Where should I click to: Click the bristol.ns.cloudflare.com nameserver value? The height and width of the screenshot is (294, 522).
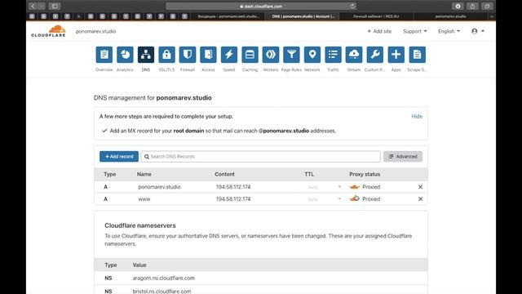161,291
